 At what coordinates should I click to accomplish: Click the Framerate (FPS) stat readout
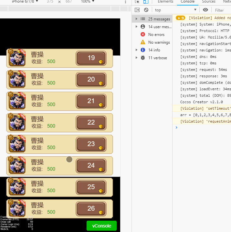click(17, 219)
